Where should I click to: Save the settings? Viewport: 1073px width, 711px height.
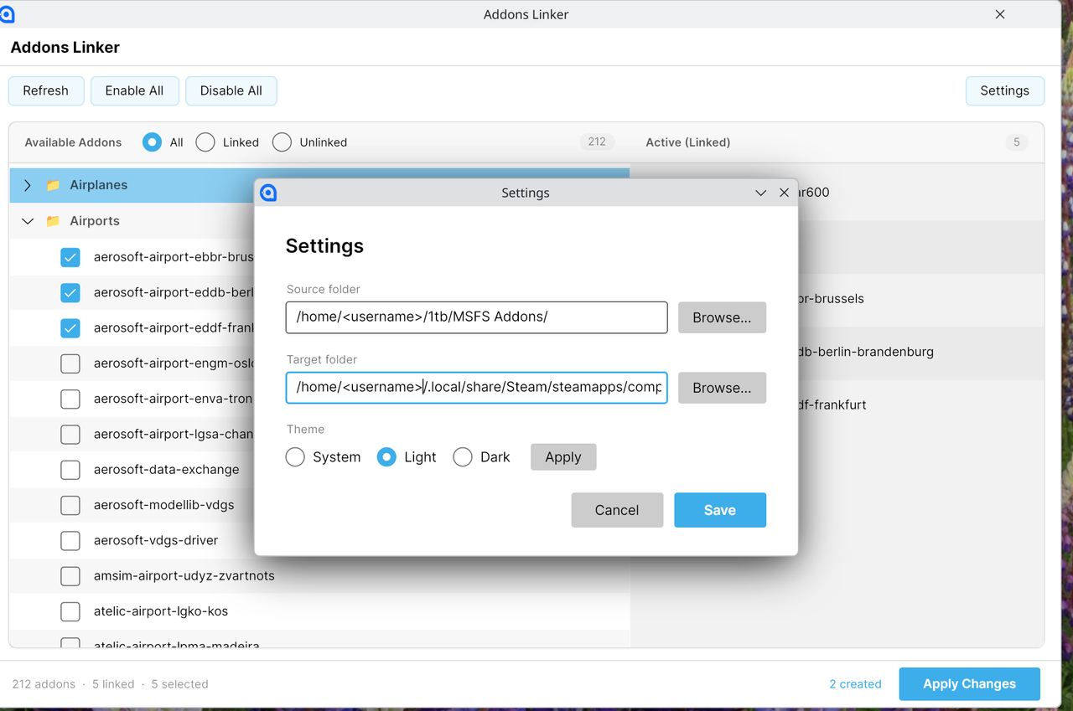pos(720,510)
